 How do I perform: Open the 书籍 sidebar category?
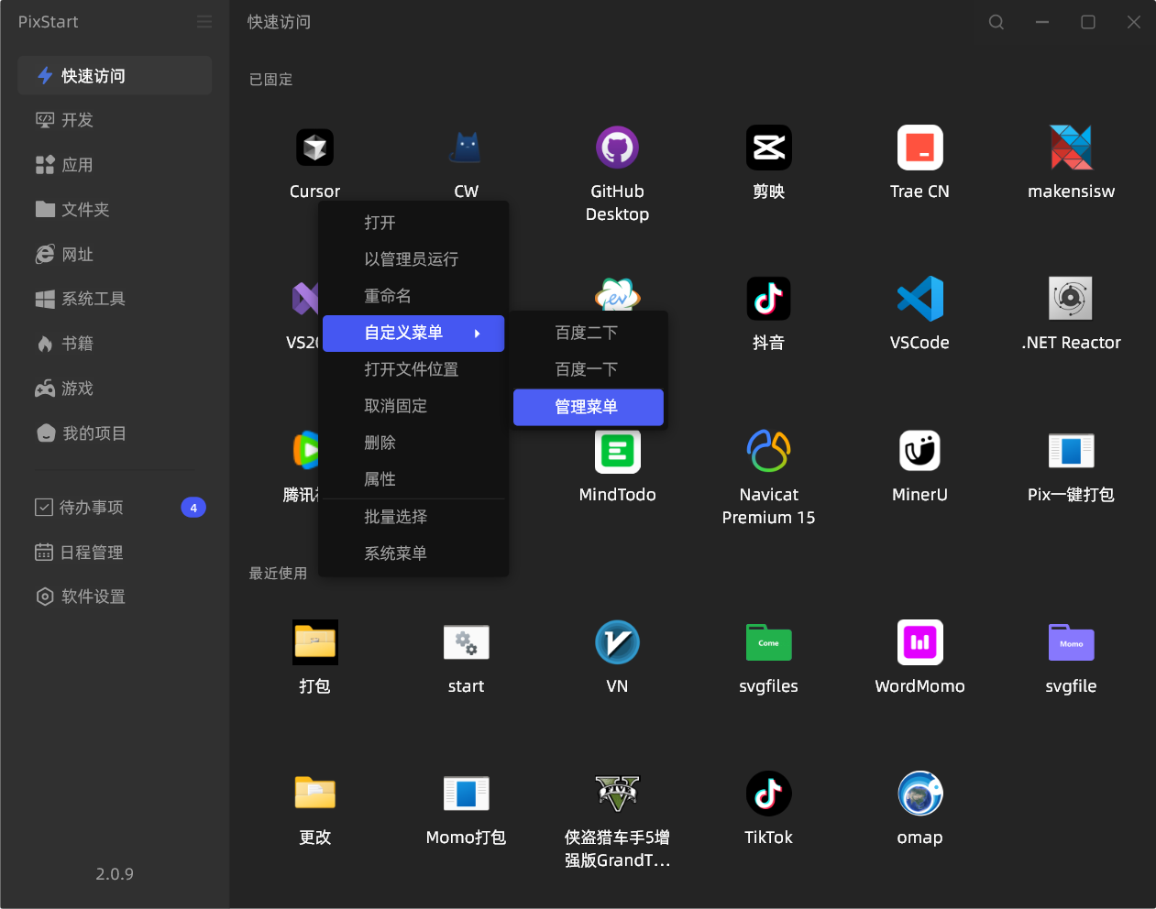(x=115, y=344)
